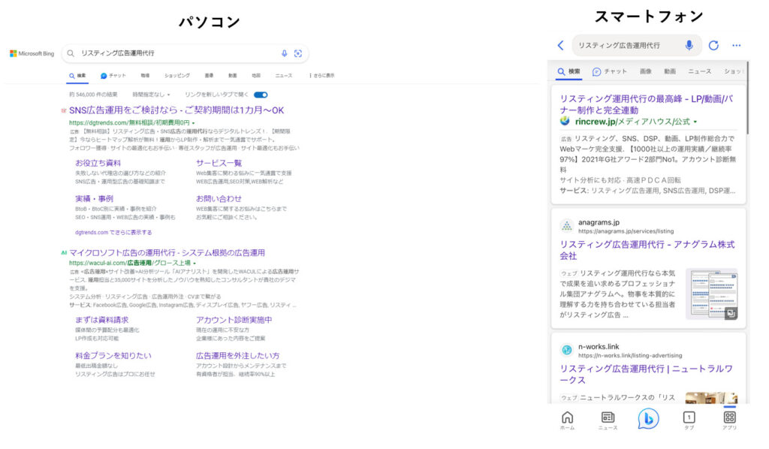The width and height of the screenshot is (769, 449).
Task: Select smartphone チャット tab
Action: tap(610, 71)
